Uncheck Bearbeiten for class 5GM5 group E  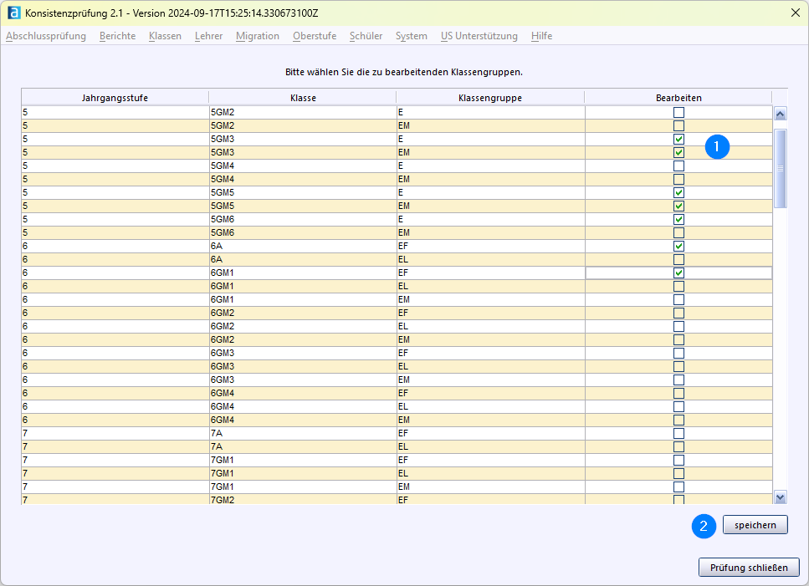tap(679, 193)
